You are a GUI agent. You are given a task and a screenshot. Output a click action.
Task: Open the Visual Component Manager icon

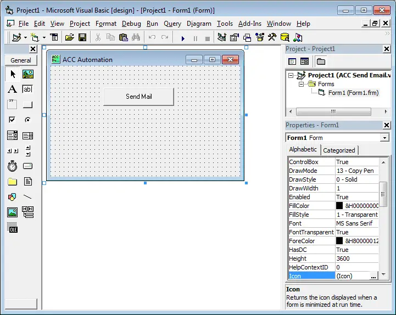(x=298, y=38)
